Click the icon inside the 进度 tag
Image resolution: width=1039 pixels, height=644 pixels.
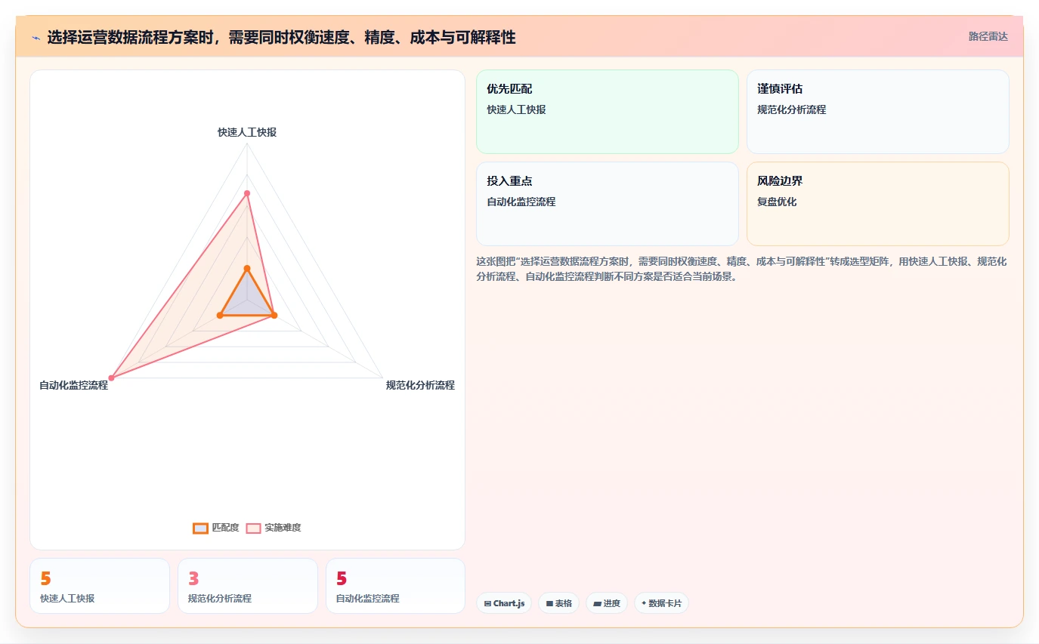click(597, 604)
